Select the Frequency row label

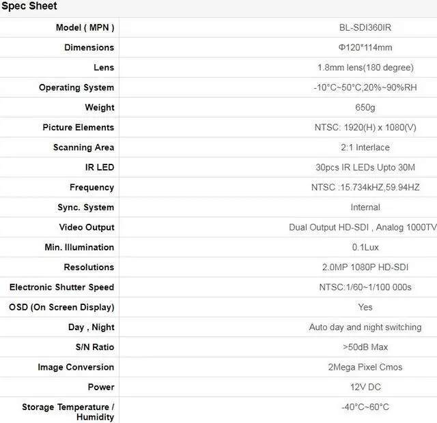tap(91, 187)
